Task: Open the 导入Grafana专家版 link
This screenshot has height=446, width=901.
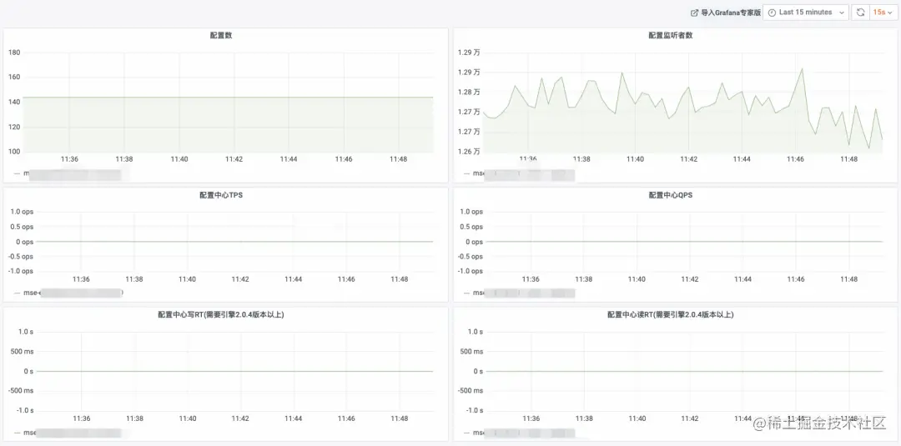Action: pos(725,13)
